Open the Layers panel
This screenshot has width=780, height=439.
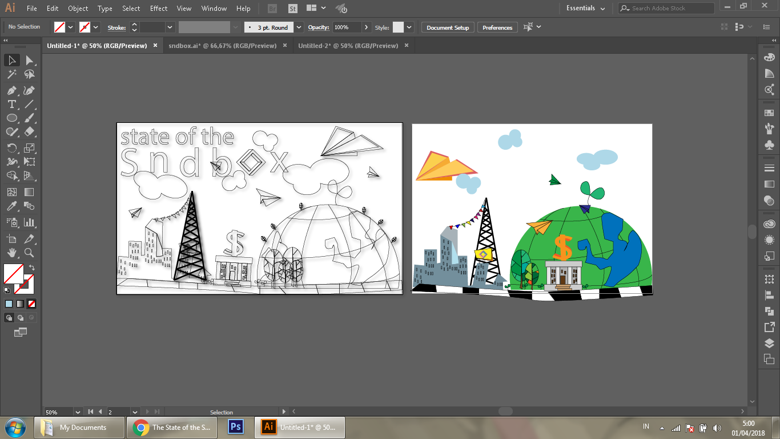769,344
